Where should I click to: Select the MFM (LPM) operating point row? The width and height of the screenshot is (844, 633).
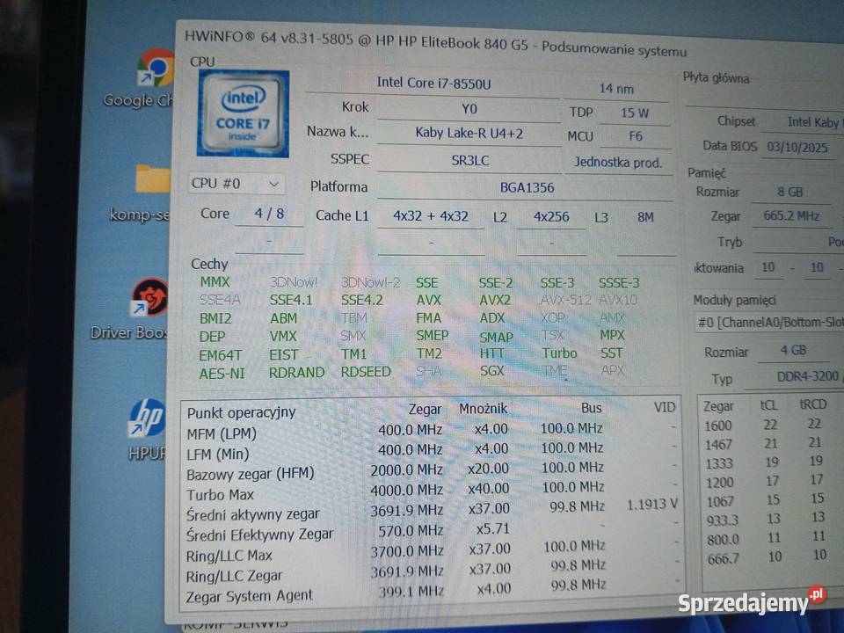click(x=431, y=430)
